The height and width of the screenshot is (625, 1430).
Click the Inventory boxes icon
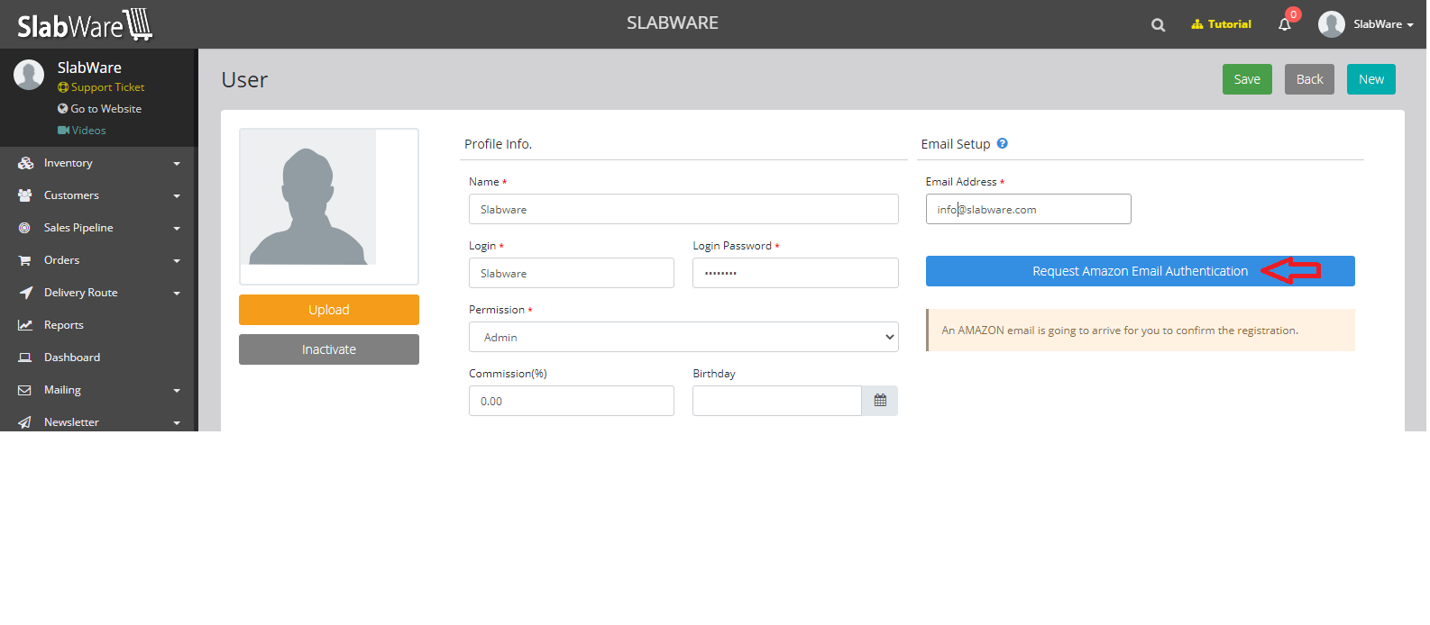click(x=25, y=163)
